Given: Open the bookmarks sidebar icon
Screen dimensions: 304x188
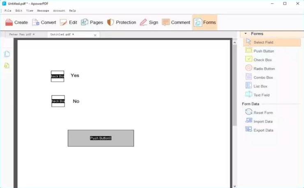Looking at the screenshot, I should point(7,66).
